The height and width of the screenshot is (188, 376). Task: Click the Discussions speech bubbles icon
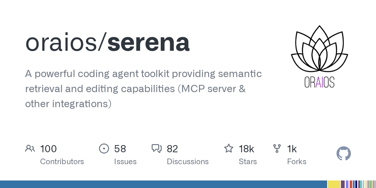[156, 149]
